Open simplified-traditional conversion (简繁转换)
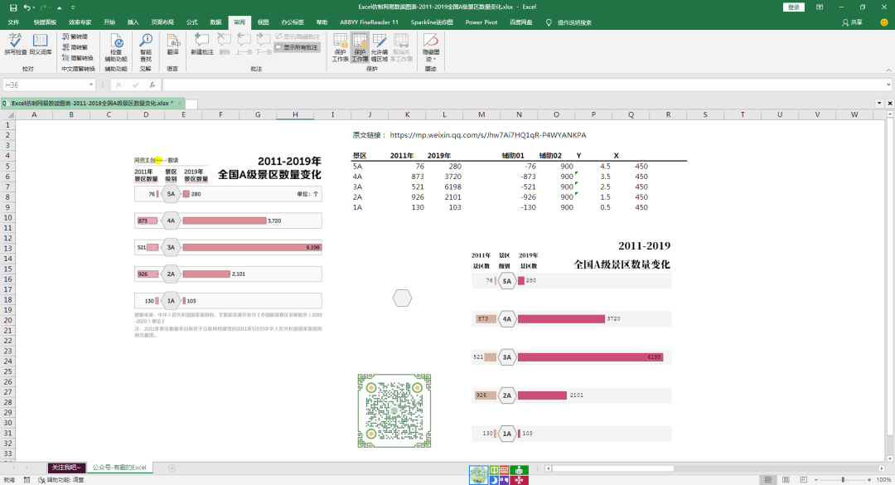 click(78, 58)
